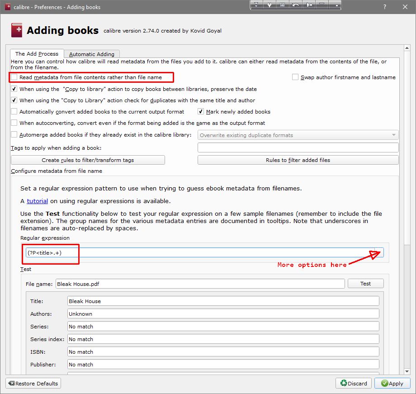
Task: Enable Automatically convert added books checkbox
Action: point(14,112)
